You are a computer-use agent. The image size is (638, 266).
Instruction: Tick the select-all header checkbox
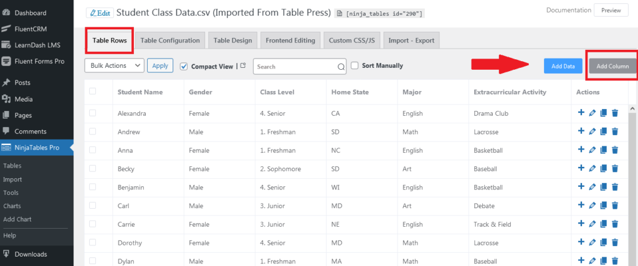click(x=92, y=91)
